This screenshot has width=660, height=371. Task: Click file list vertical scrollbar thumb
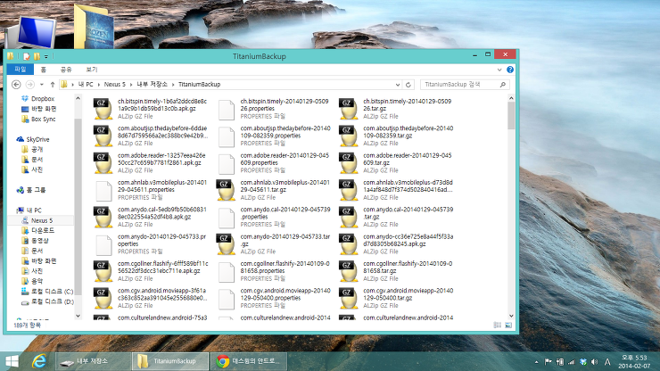(511, 115)
